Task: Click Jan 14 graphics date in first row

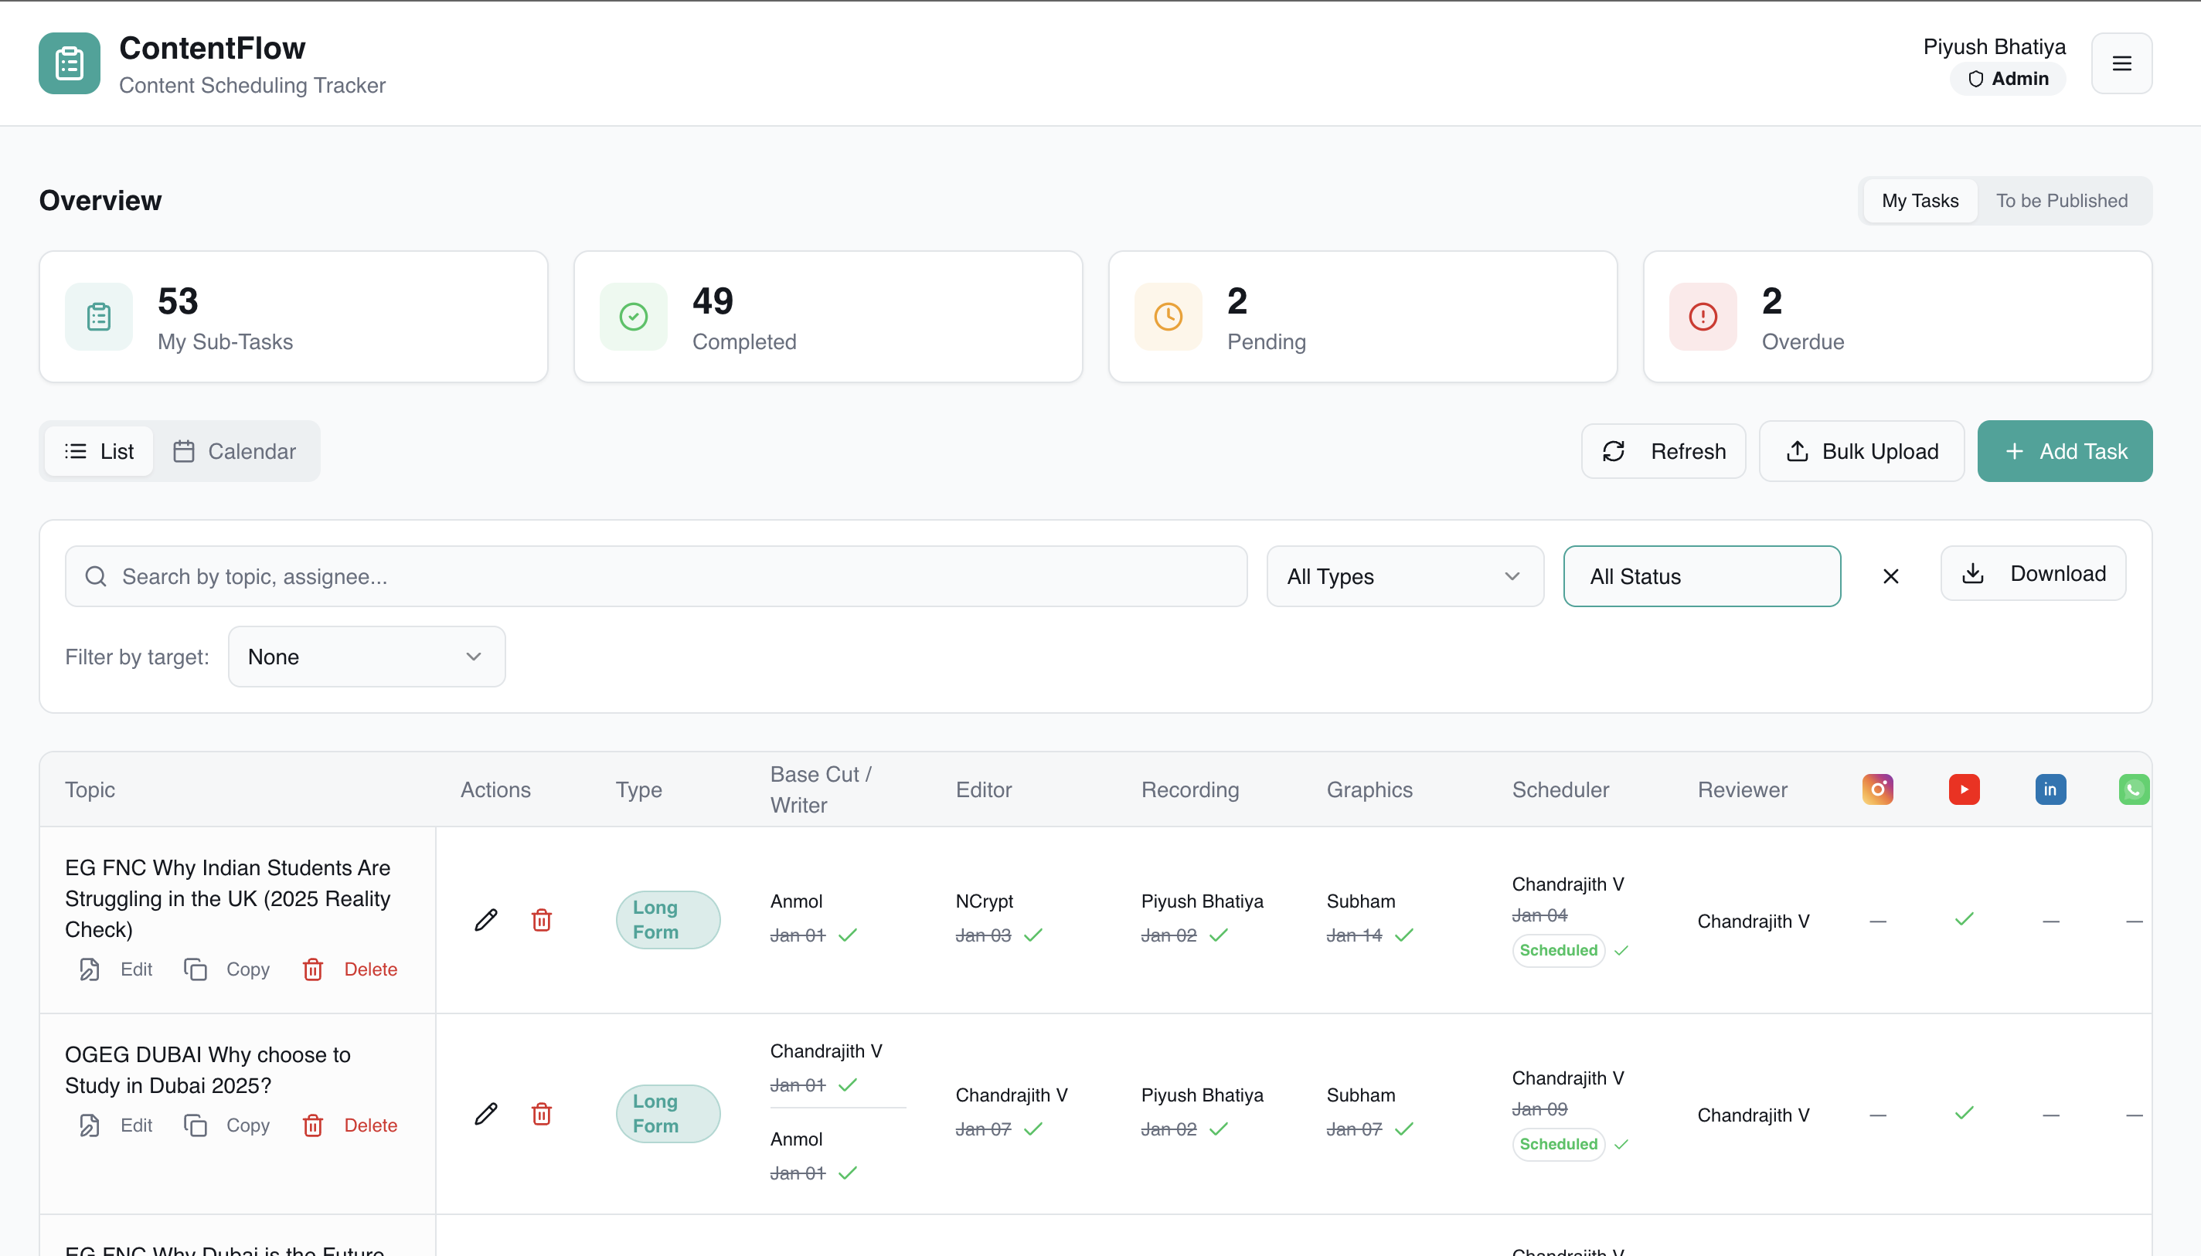Action: 1354,935
